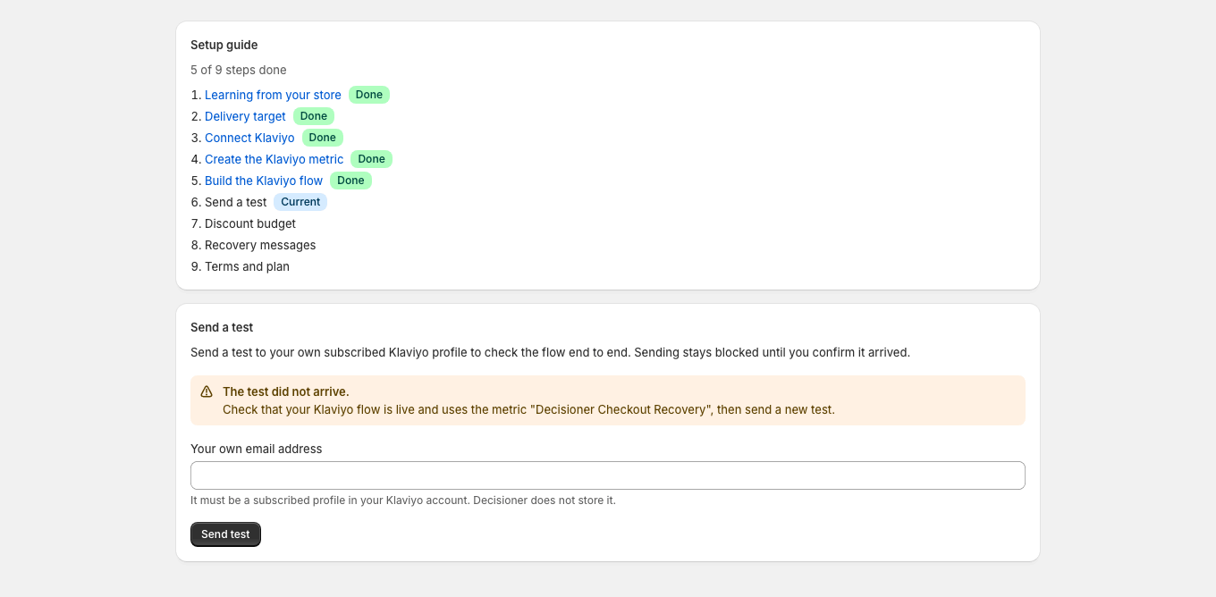The width and height of the screenshot is (1216, 597).
Task: Click the Done badge beside Create the Klaviyo metric
Action: click(371, 159)
